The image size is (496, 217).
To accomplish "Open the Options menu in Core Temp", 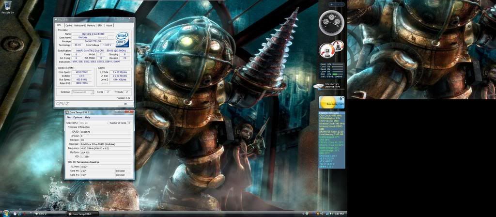I will click(x=77, y=117).
